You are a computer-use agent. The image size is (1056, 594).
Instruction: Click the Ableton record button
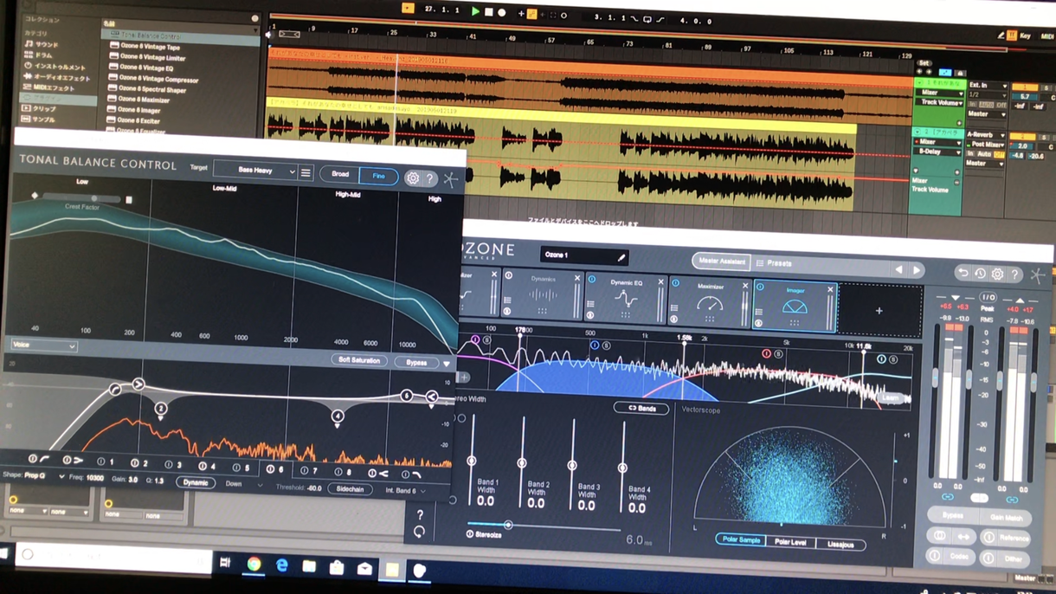pos(502,13)
